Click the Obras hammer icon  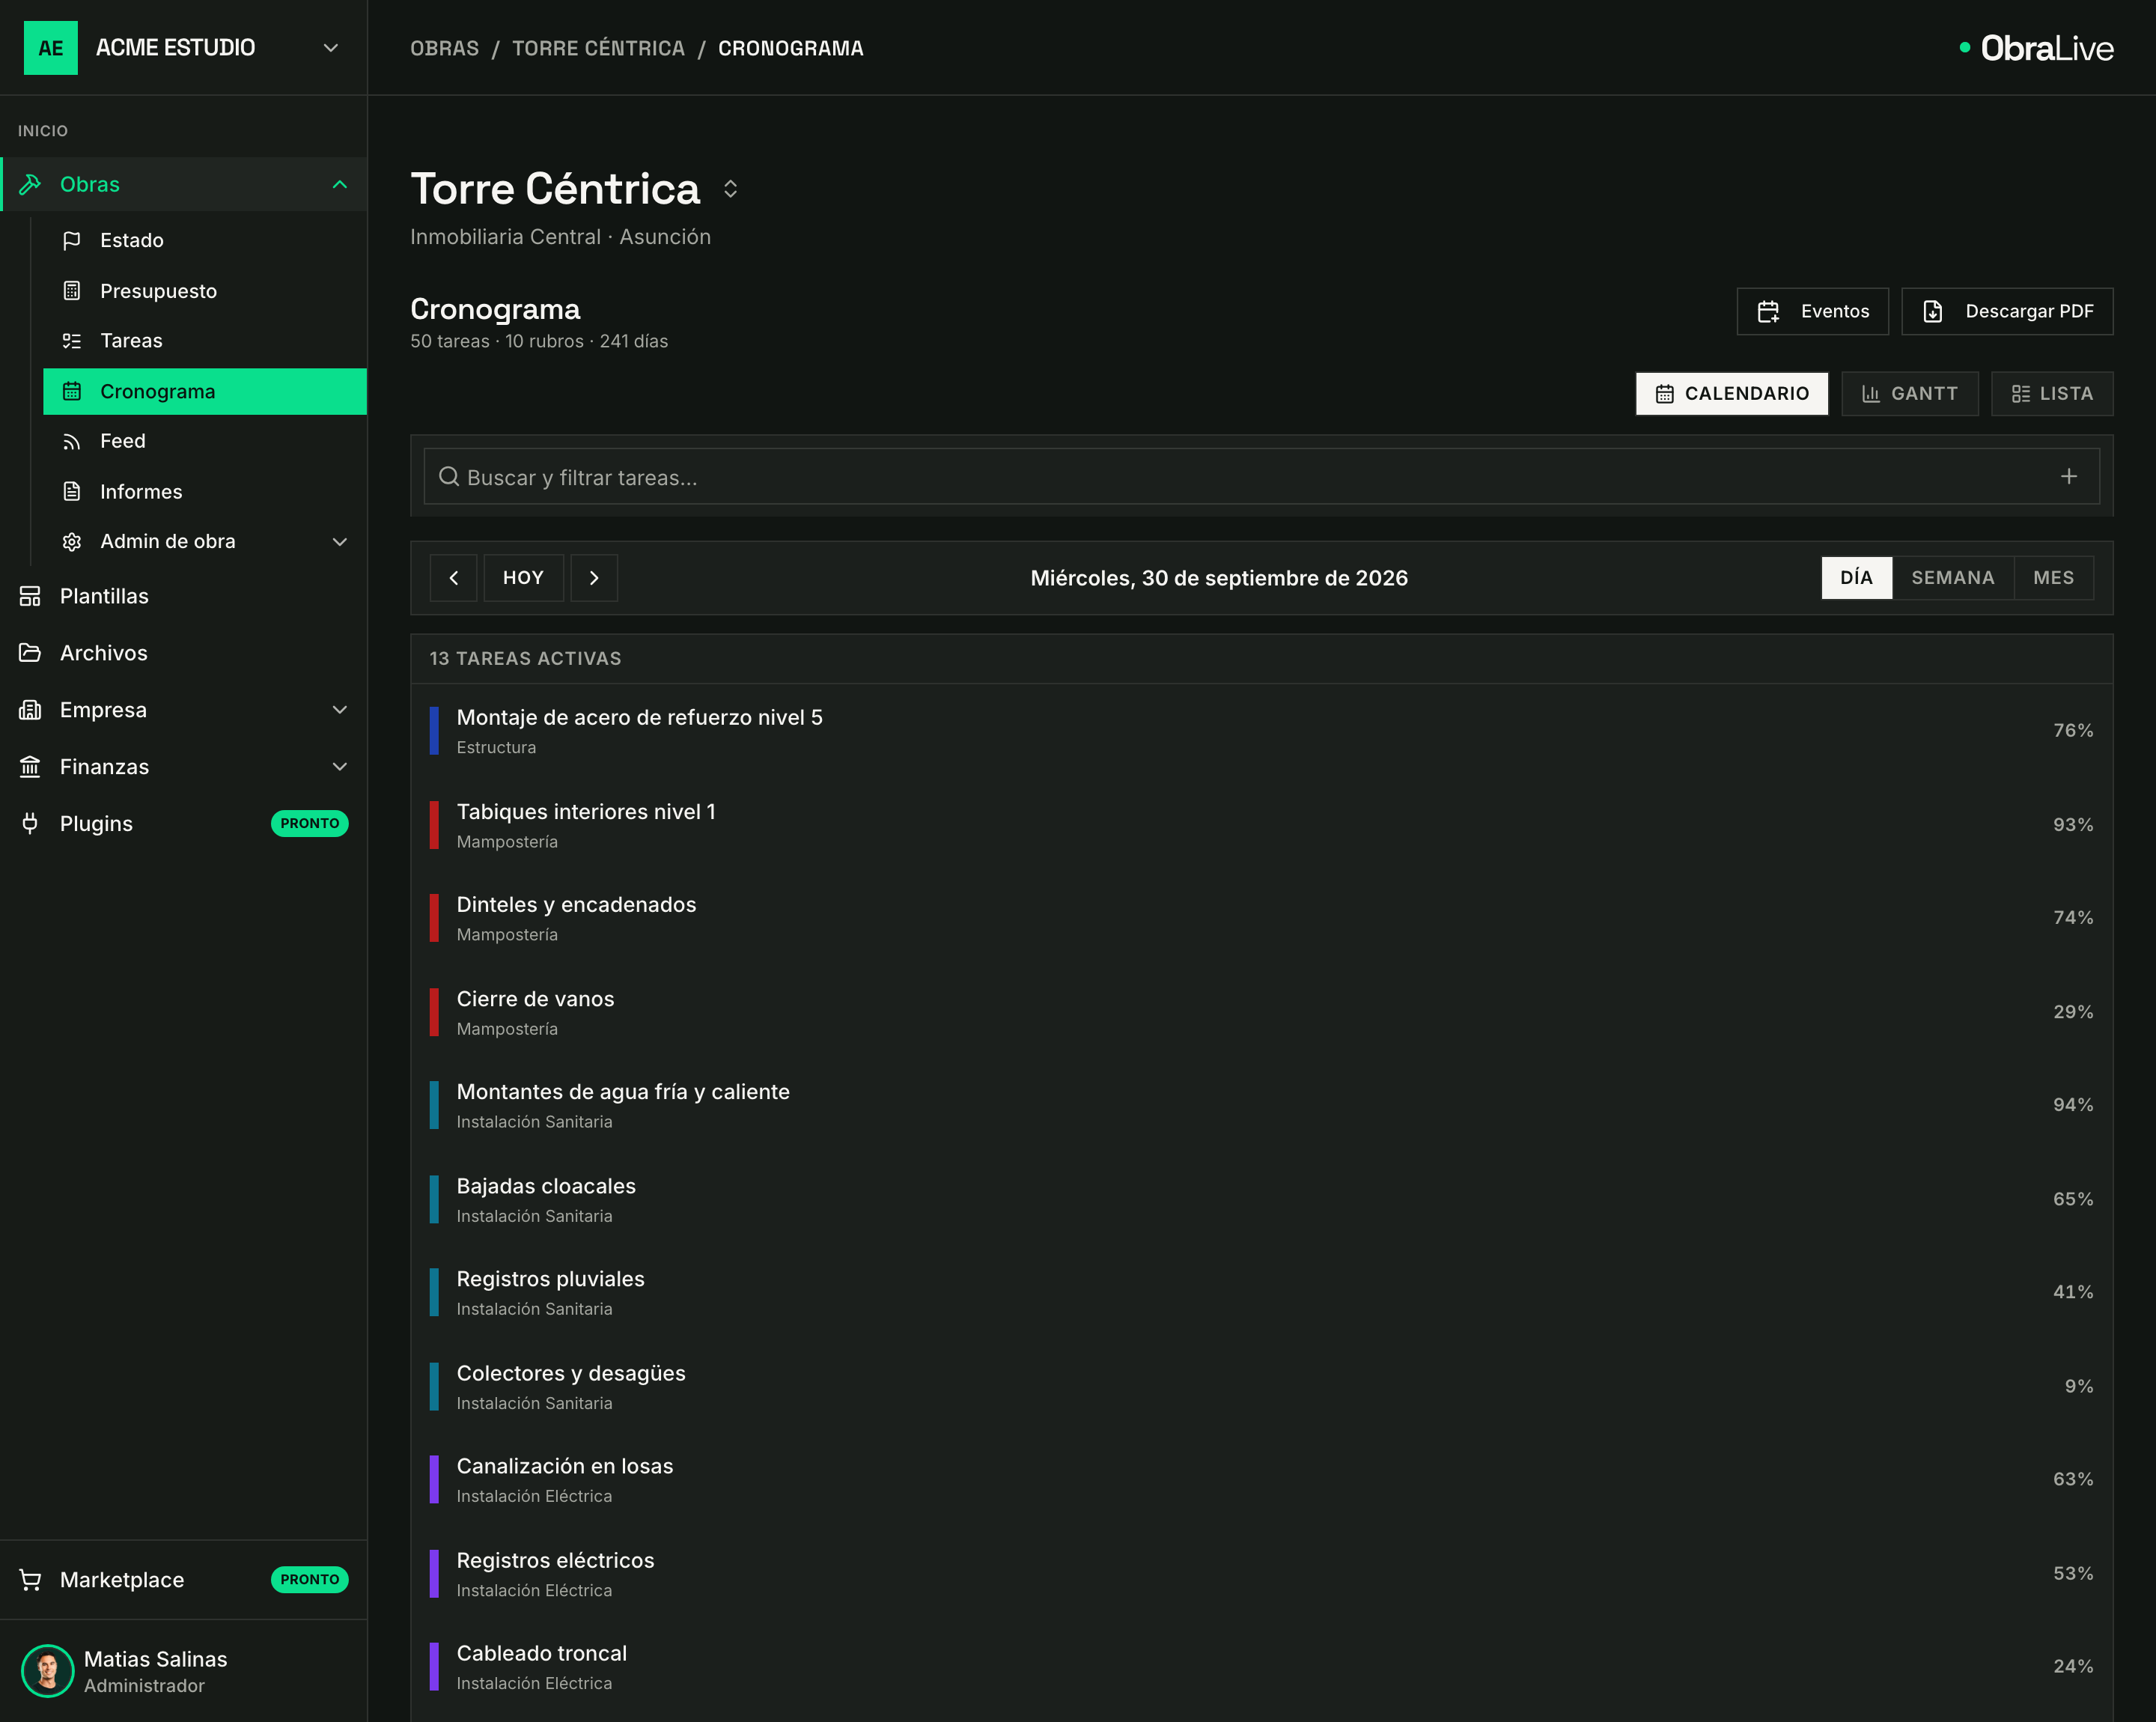click(30, 184)
